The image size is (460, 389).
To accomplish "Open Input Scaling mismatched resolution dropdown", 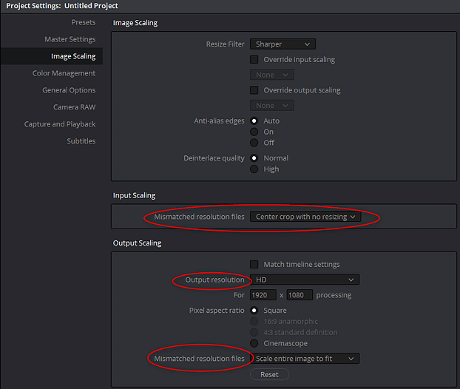I will (305, 217).
